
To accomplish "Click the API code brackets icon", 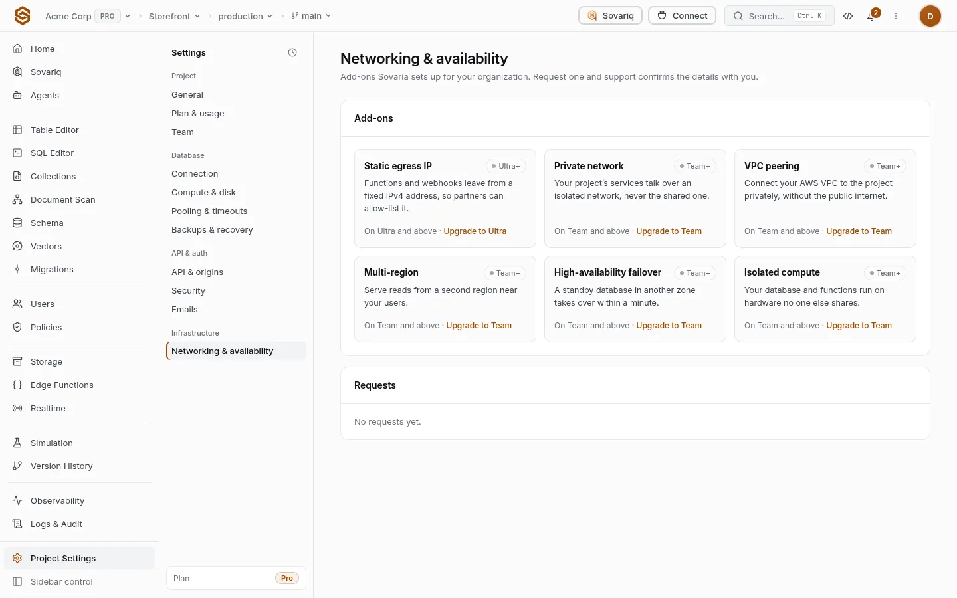I will [848, 16].
